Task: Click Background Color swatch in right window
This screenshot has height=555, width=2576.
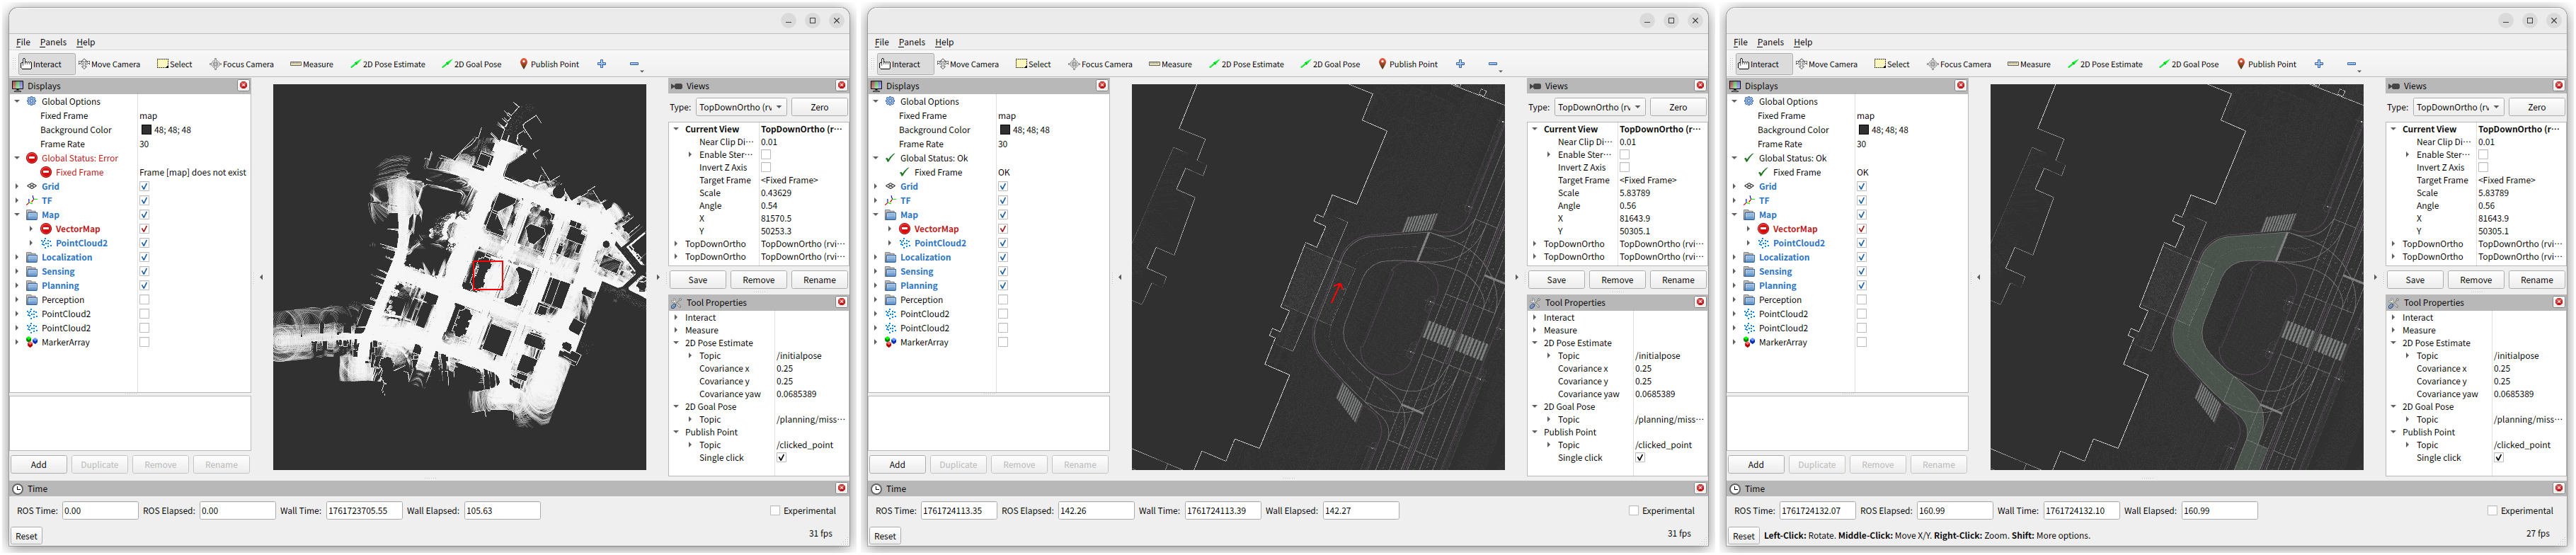Action: 1863,130
